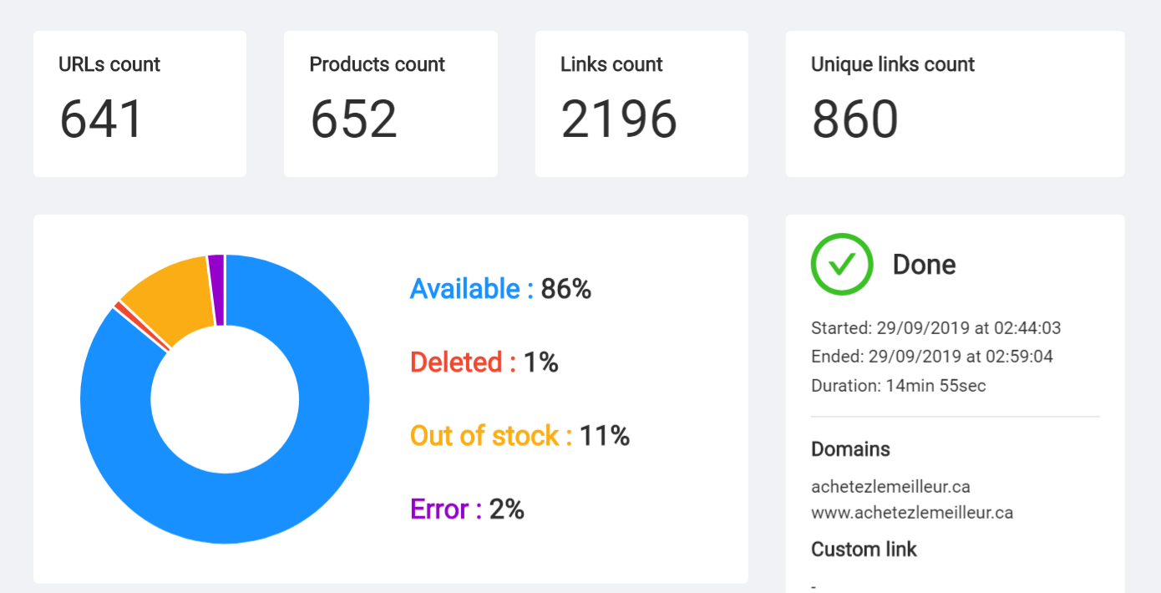Image resolution: width=1161 pixels, height=593 pixels.
Task: Click the Done status heading
Action: [924, 265]
